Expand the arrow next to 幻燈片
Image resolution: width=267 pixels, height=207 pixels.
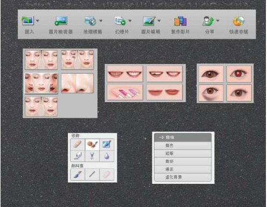[x=130, y=20]
